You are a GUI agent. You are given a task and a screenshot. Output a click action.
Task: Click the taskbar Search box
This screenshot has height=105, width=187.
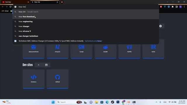click(69, 102)
